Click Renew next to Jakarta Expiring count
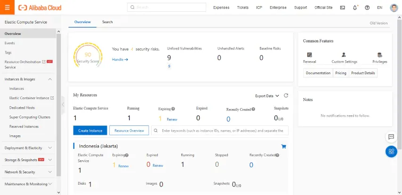Viewport: 402px width, 195px height. point(124,166)
